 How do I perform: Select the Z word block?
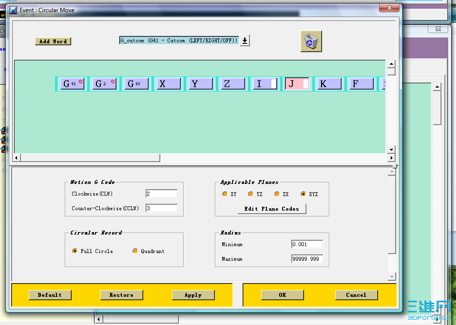233,84
